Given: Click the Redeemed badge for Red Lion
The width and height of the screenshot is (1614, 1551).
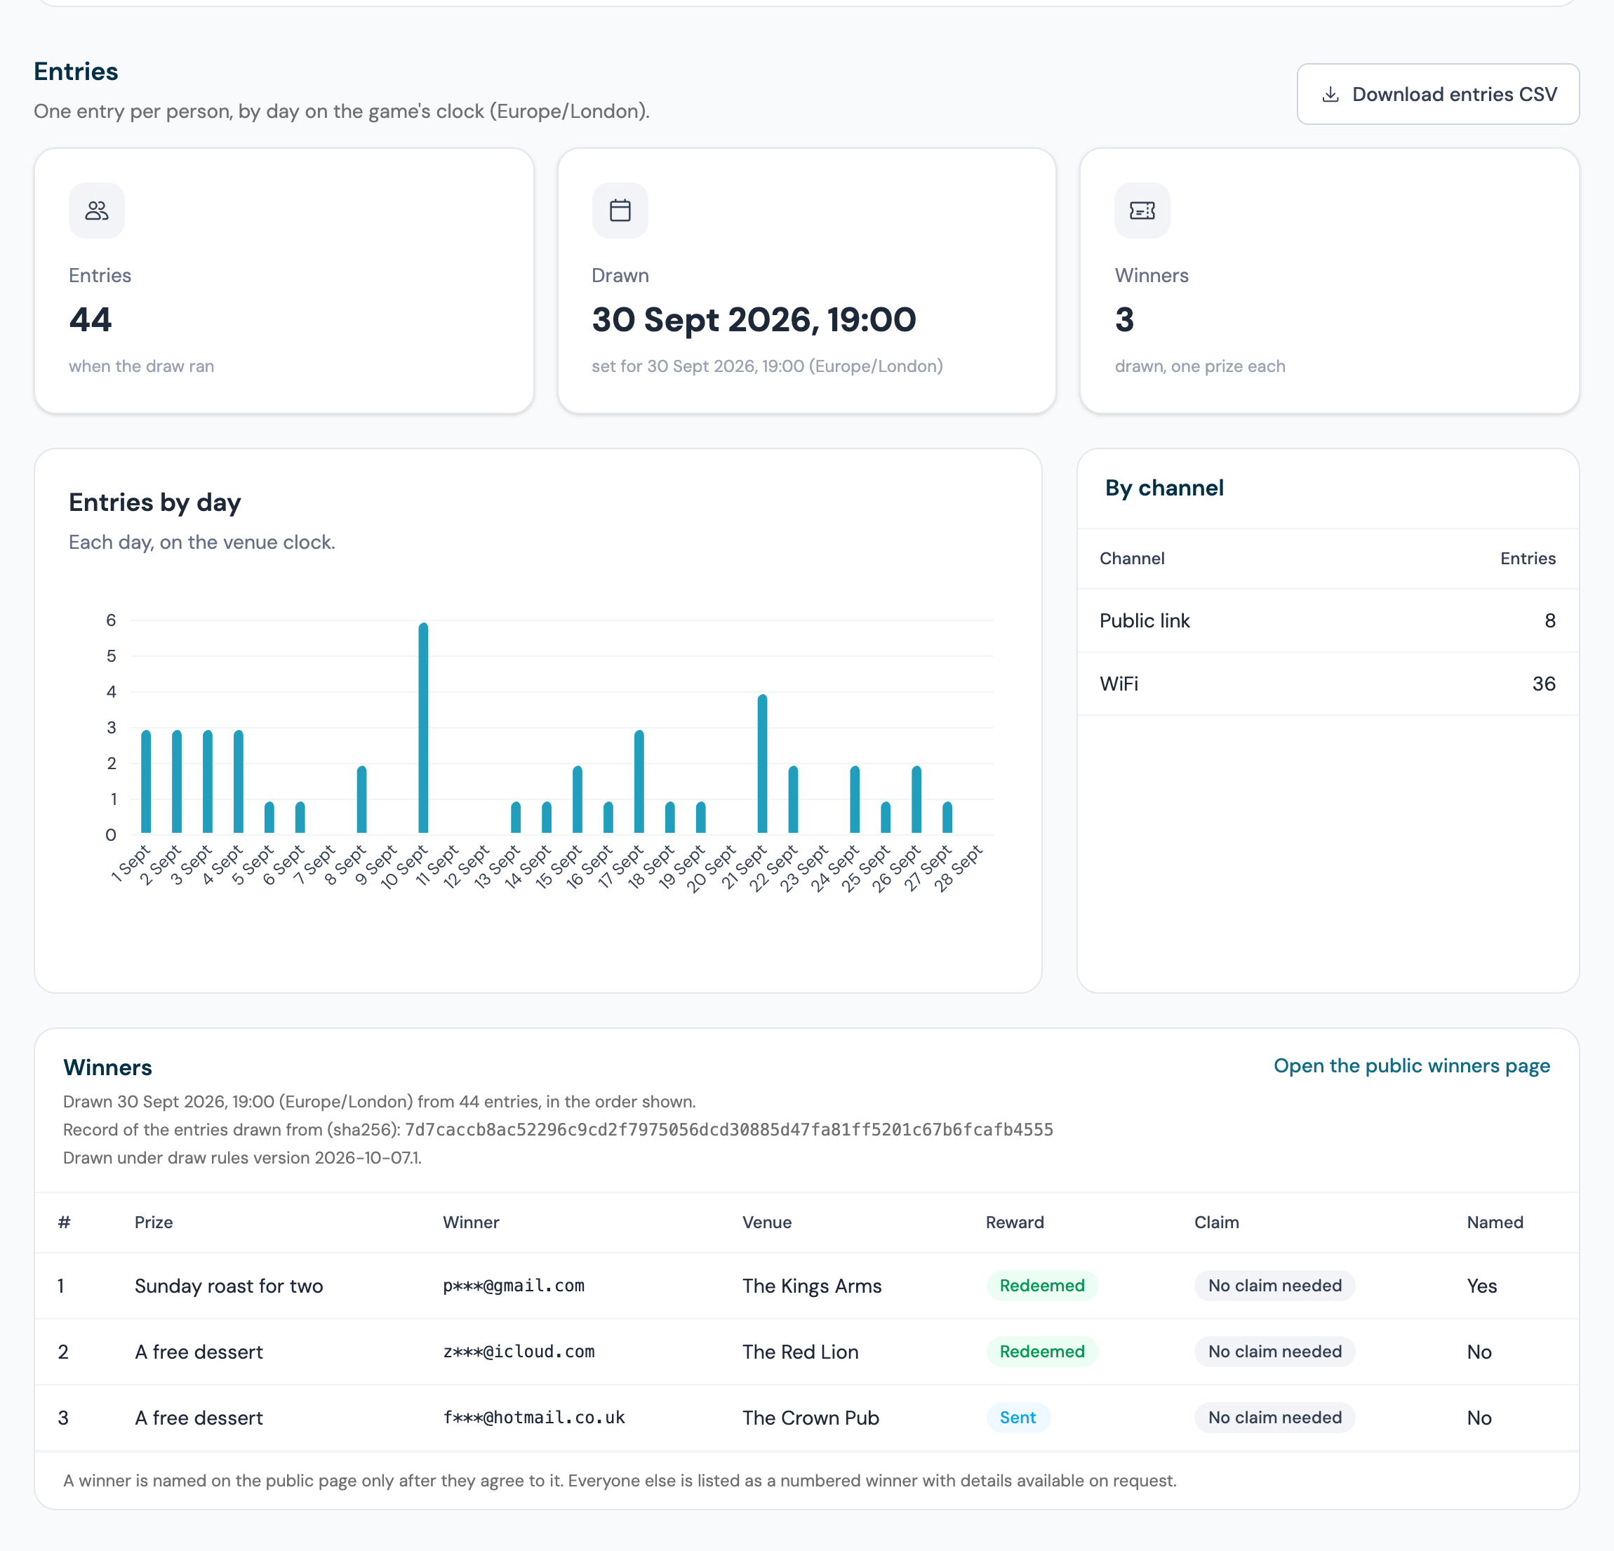Looking at the screenshot, I should click(1041, 1352).
